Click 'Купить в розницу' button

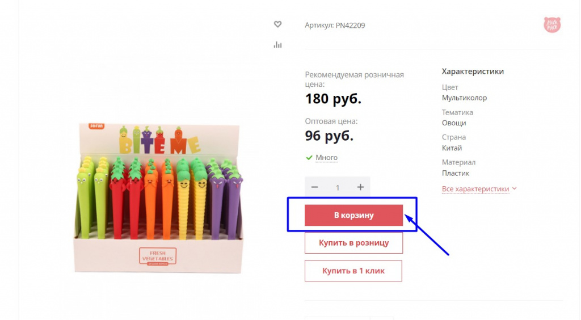353,243
